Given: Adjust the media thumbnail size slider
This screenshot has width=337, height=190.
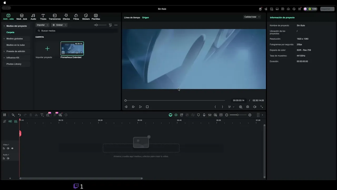Looking at the screenshot, I should pyautogui.click(x=100, y=25).
